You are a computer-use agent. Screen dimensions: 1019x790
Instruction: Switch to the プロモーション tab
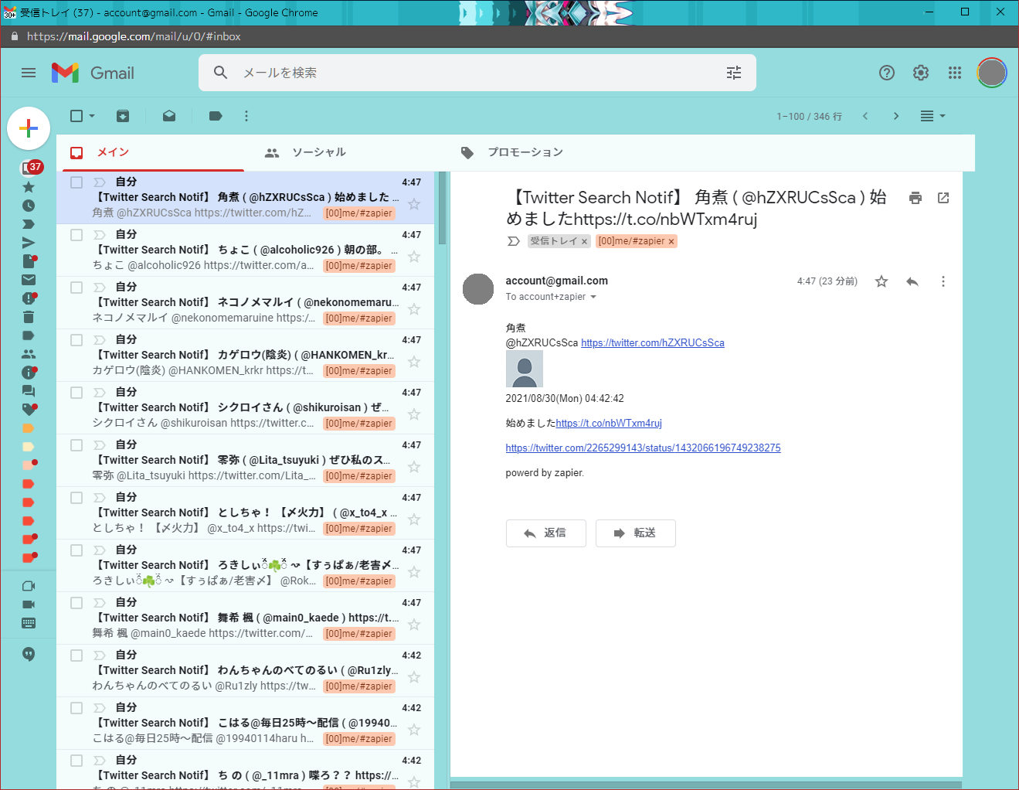tap(544, 153)
